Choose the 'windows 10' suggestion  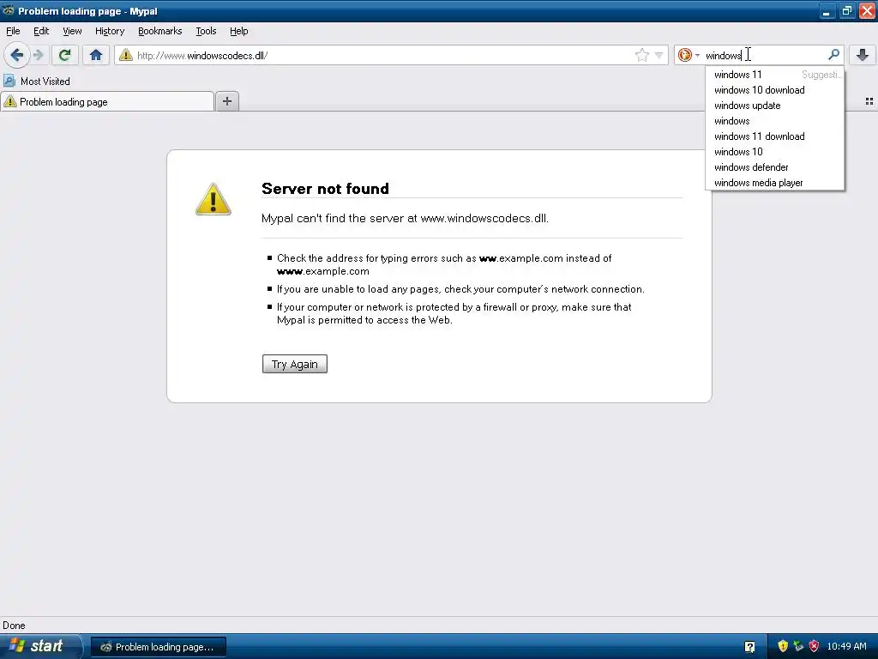coord(775,152)
